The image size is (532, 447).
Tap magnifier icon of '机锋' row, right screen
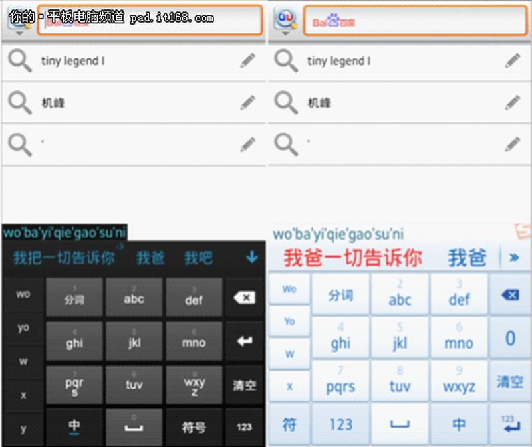pos(286,103)
